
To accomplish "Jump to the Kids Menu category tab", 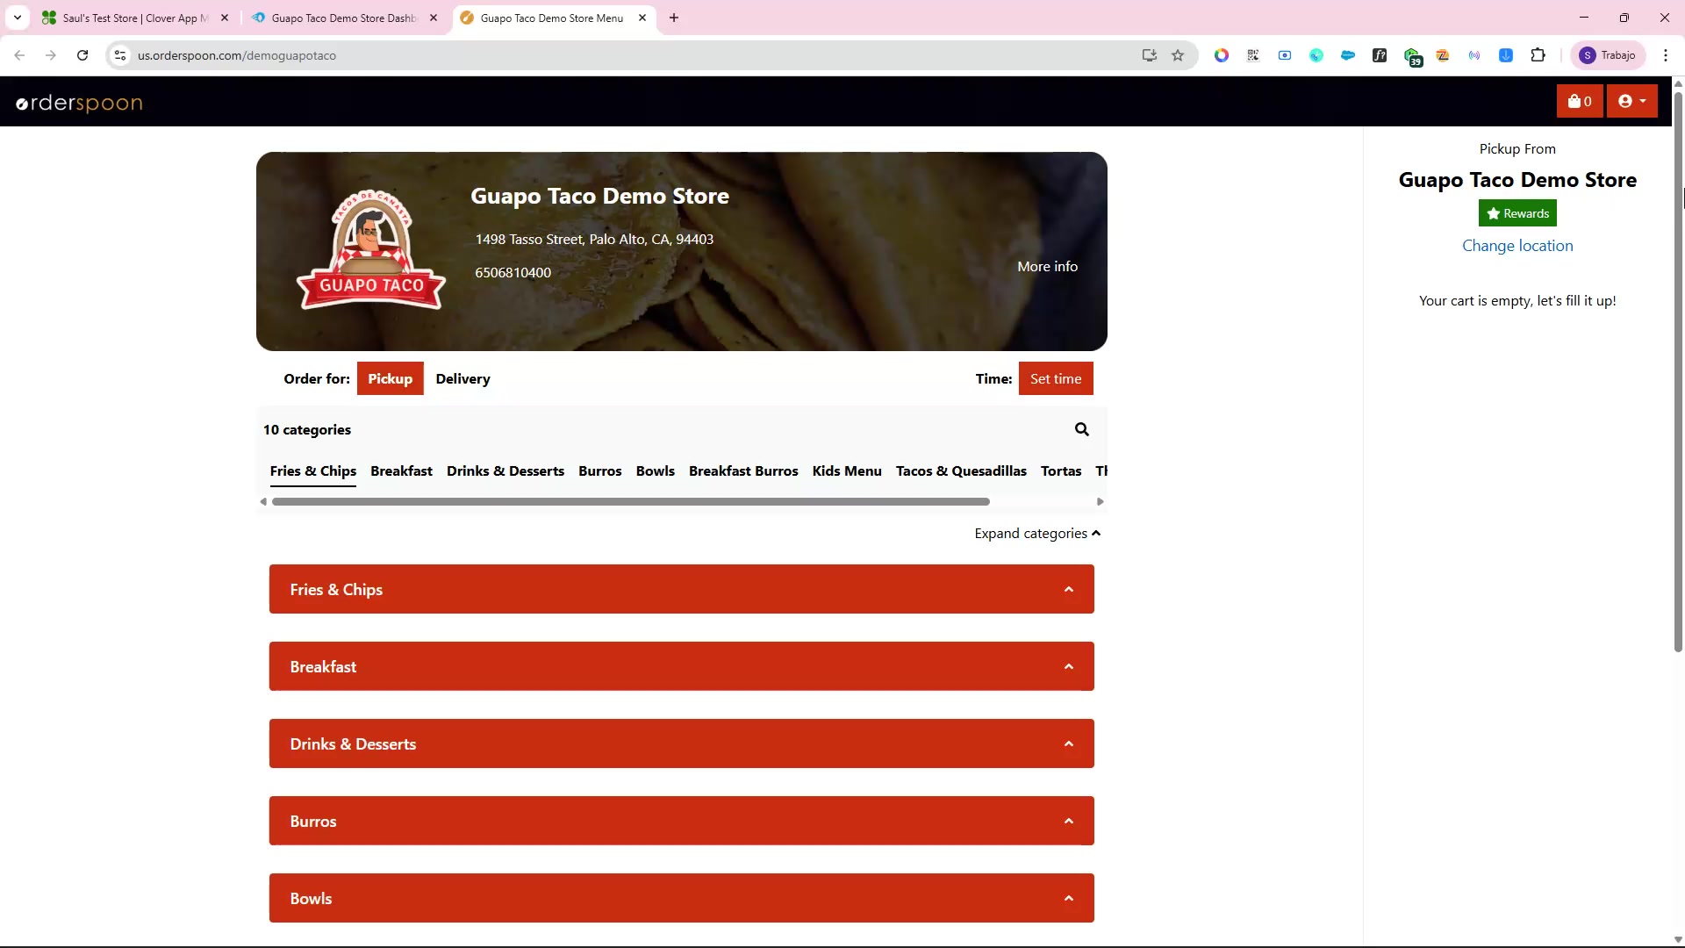I will click(x=846, y=471).
